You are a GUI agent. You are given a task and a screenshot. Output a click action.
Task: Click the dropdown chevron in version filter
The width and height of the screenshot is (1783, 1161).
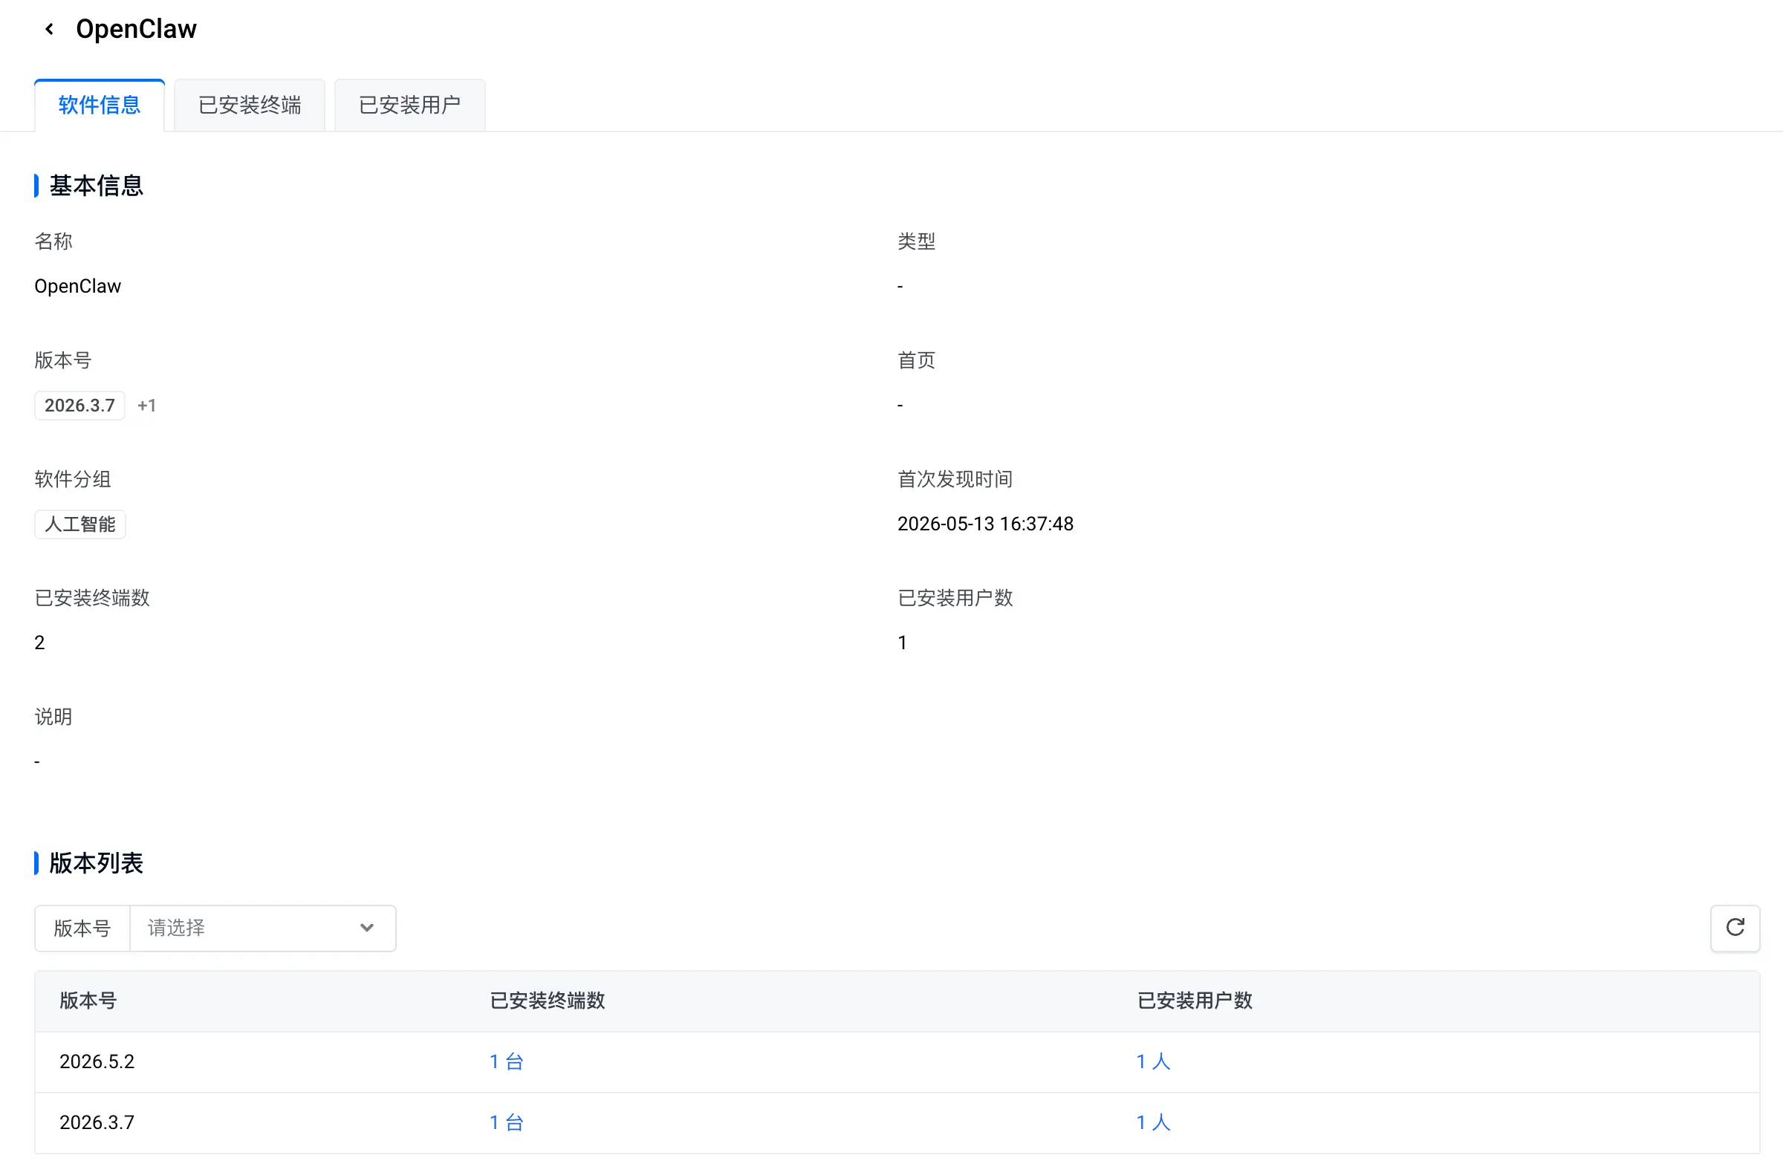[367, 928]
